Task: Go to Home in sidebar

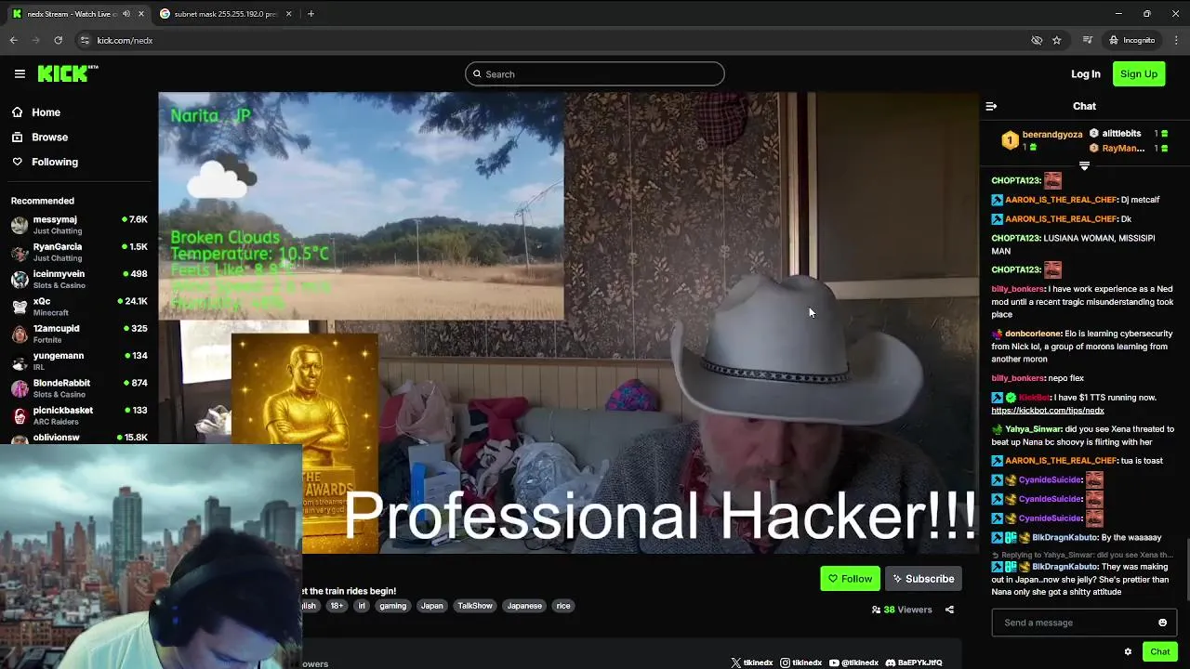Action: point(36,112)
